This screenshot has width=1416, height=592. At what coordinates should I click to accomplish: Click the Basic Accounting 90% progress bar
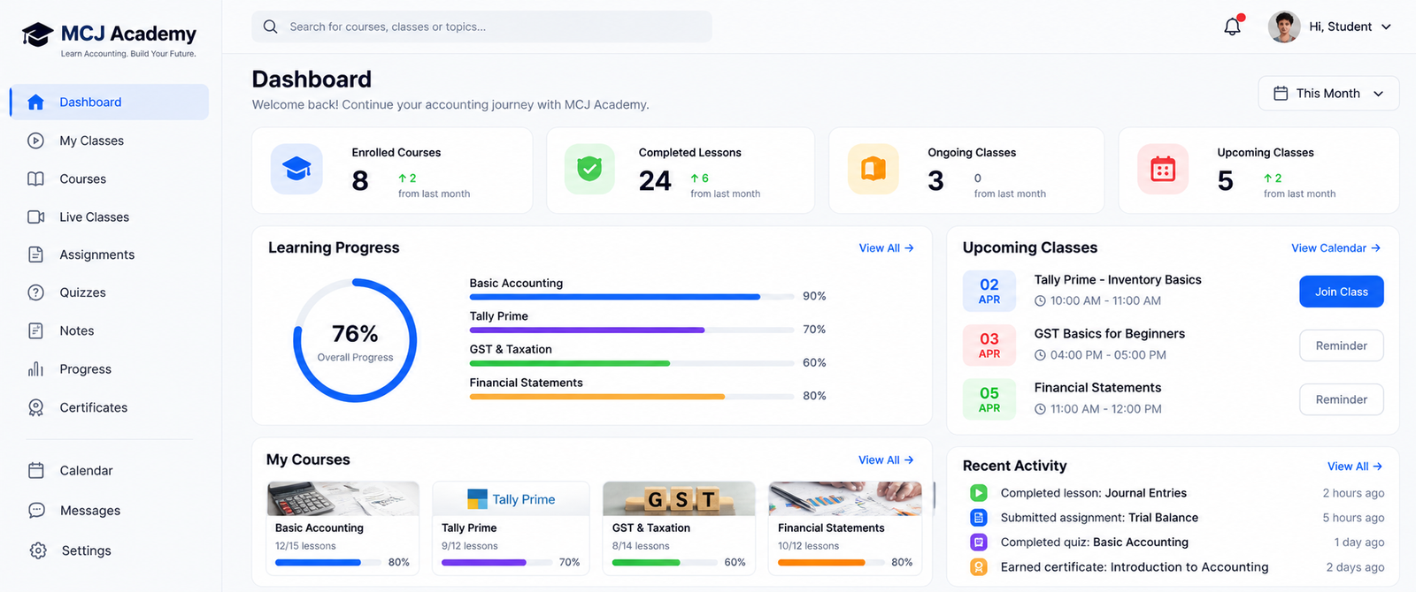tap(632, 297)
